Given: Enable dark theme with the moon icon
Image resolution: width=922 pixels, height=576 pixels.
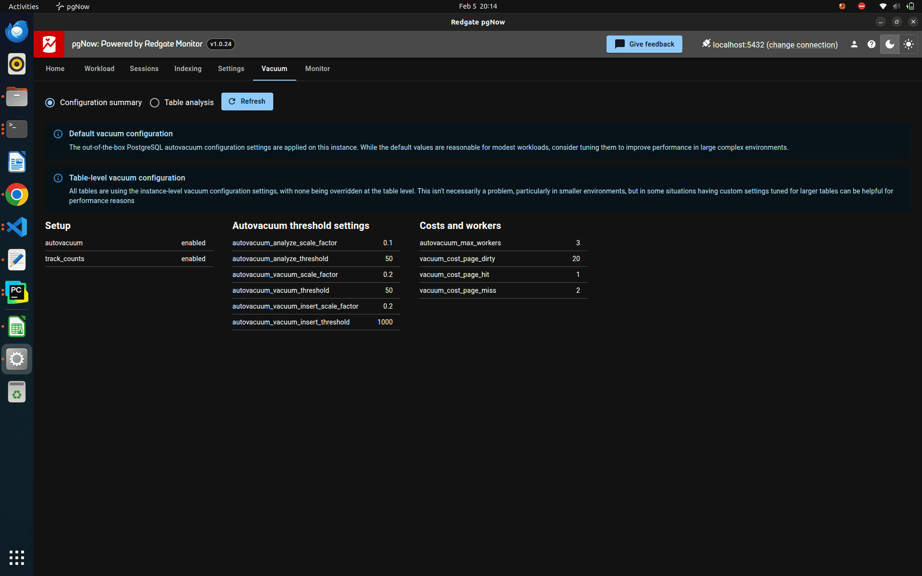Looking at the screenshot, I should (889, 44).
